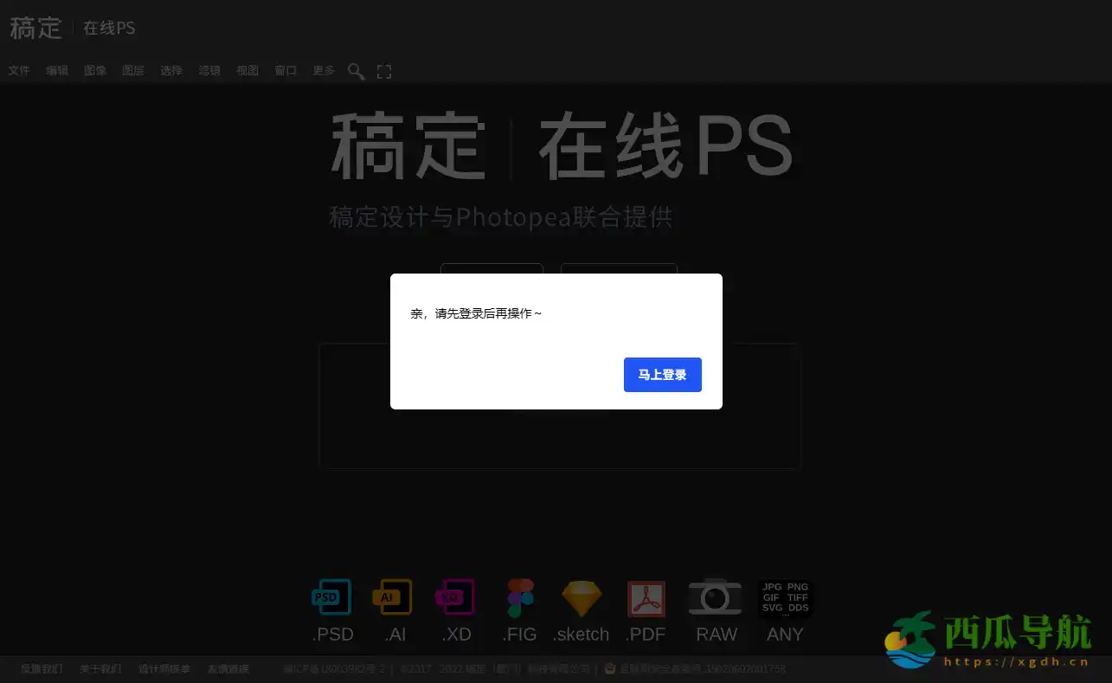Click the .XD format icon
The image size is (1112, 683).
[456, 596]
